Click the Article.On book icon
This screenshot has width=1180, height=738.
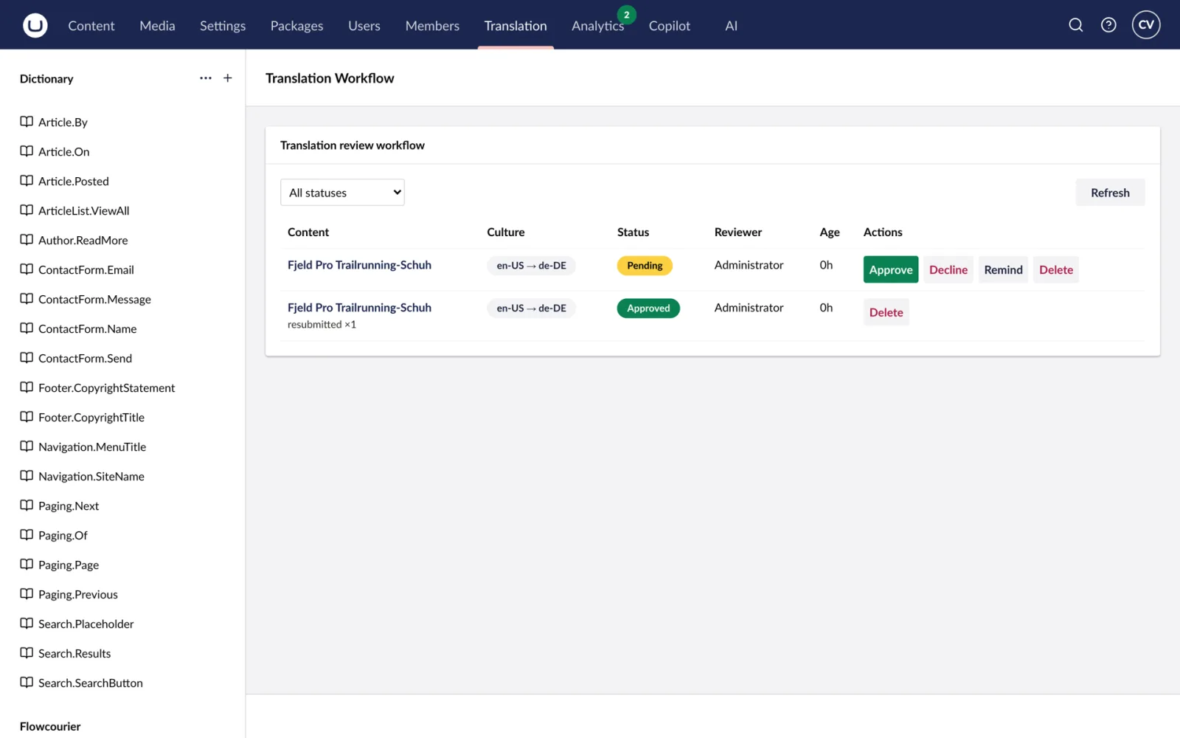pos(27,151)
